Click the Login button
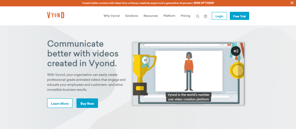The width and height of the screenshot is (296, 129). pos(219,16)
